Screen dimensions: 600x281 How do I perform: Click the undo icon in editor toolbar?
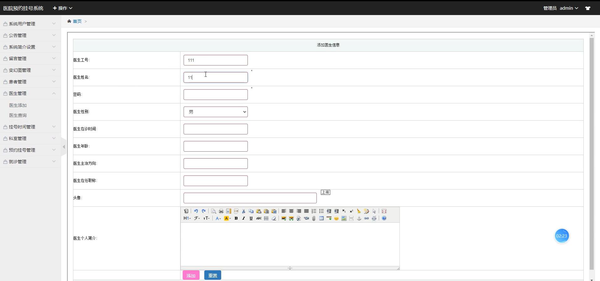tap(196, 211)
